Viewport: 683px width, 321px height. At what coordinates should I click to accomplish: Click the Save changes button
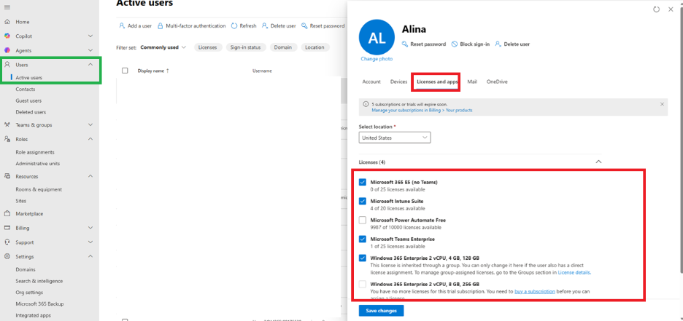click(x=381, y=311)
